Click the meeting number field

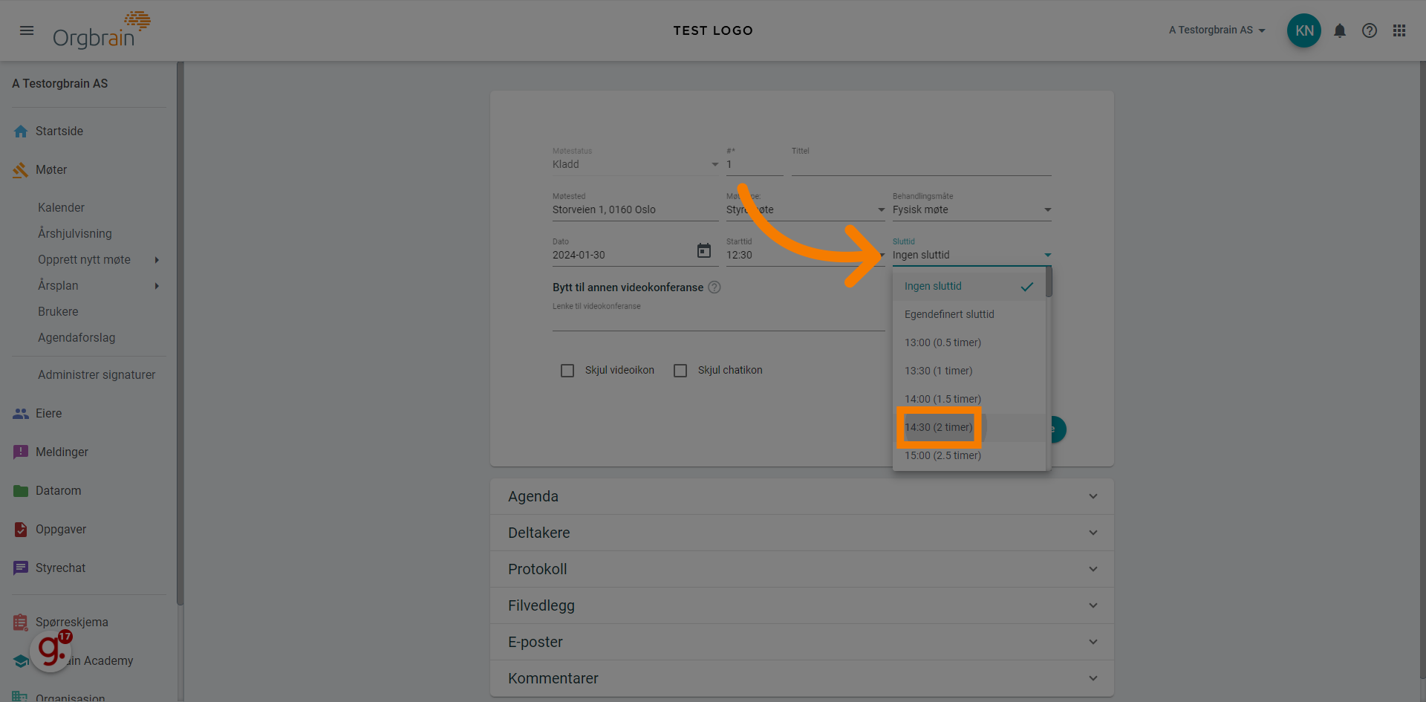pos(755,164)
